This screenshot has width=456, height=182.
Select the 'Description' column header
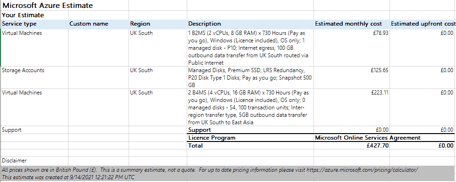(250, 24)
